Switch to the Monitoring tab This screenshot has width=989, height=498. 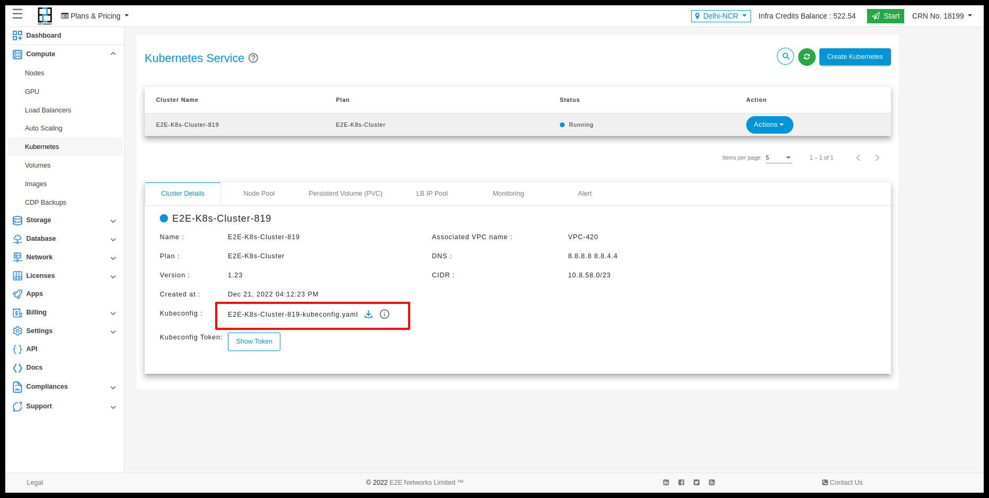(x=508, y=194)
